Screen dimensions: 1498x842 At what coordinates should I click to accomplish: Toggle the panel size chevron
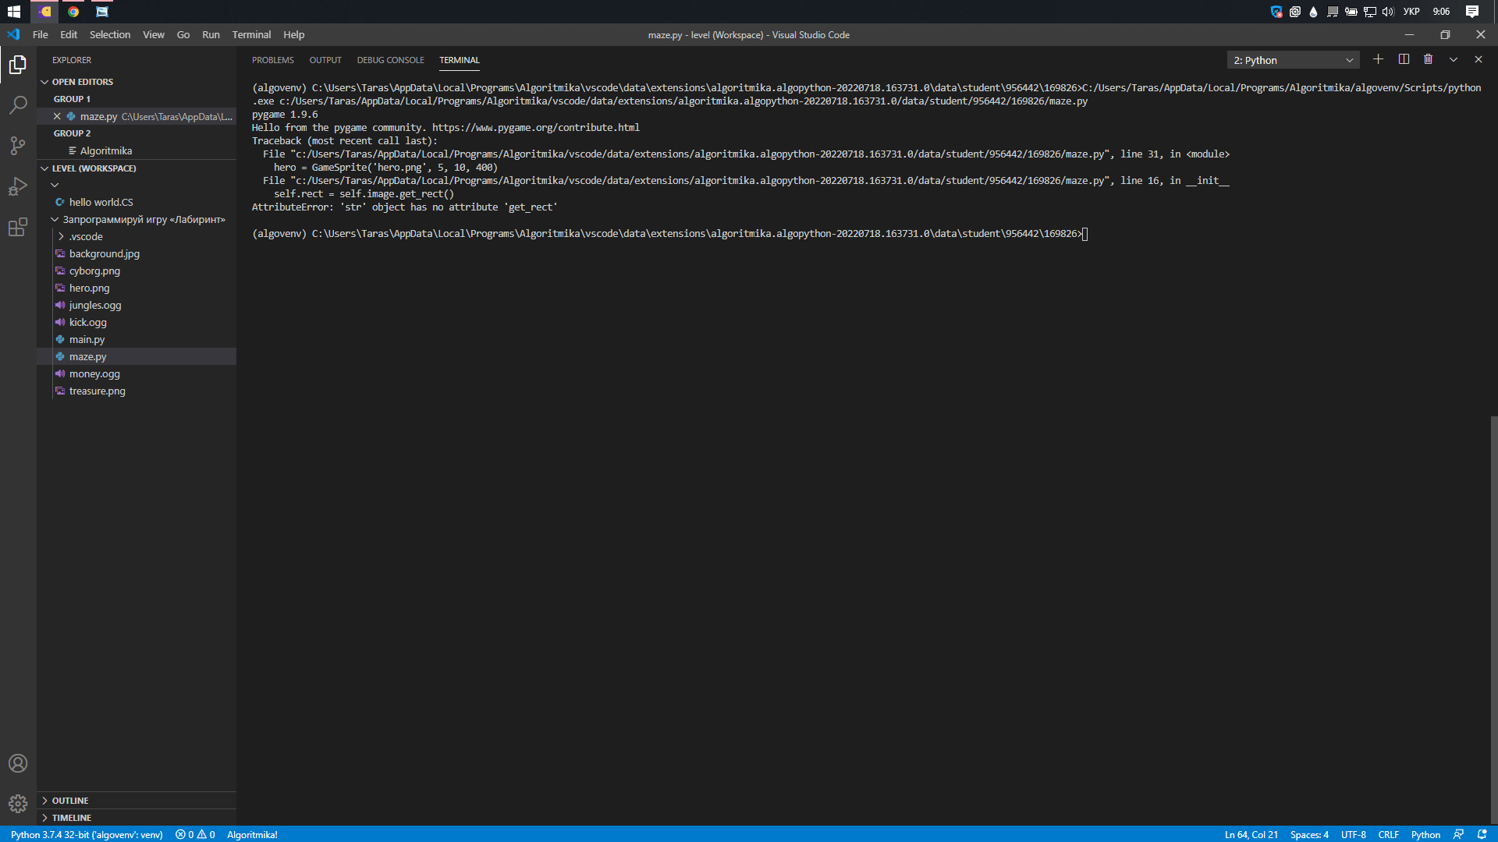pos(1453,59)
